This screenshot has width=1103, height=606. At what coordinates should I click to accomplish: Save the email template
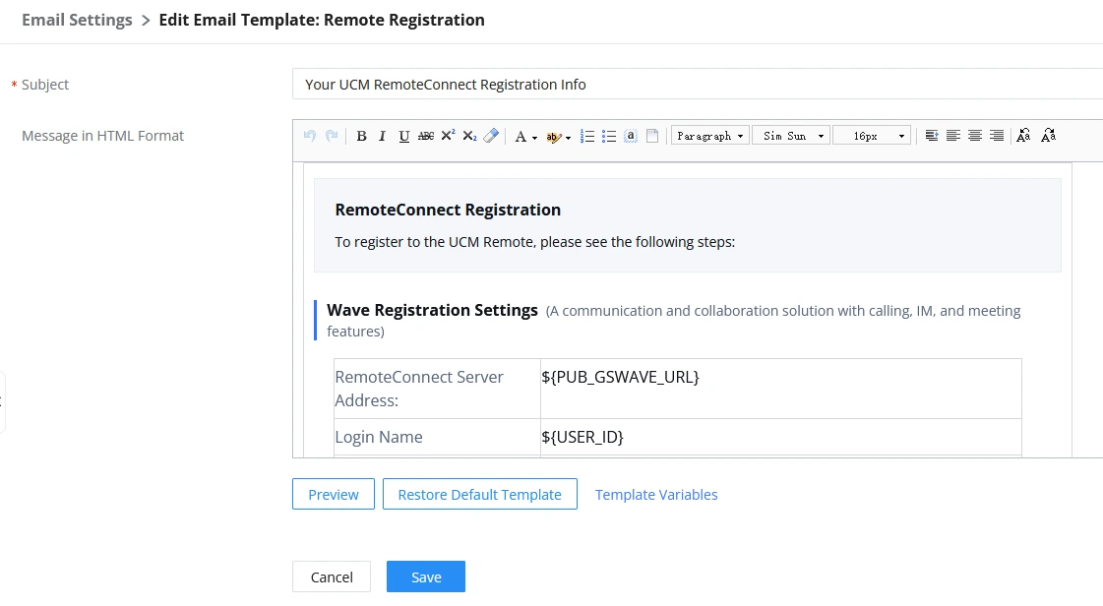[426, 577]
